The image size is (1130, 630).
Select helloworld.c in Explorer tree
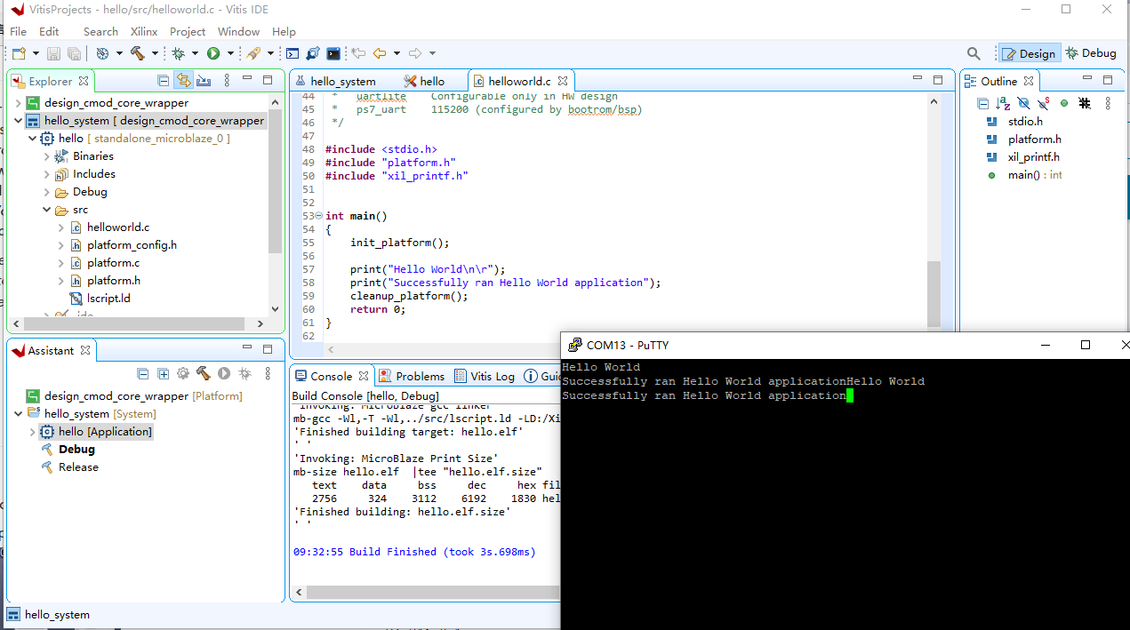[118, 227]
